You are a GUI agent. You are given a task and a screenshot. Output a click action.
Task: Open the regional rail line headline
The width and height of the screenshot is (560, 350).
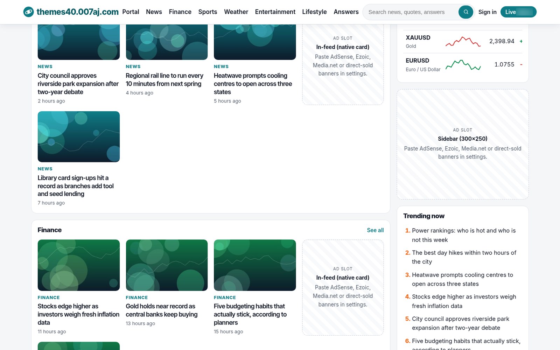coord(164,80)
